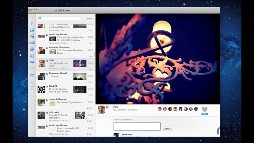Click Giovanni Simonicca's avatar

point(41,50)
